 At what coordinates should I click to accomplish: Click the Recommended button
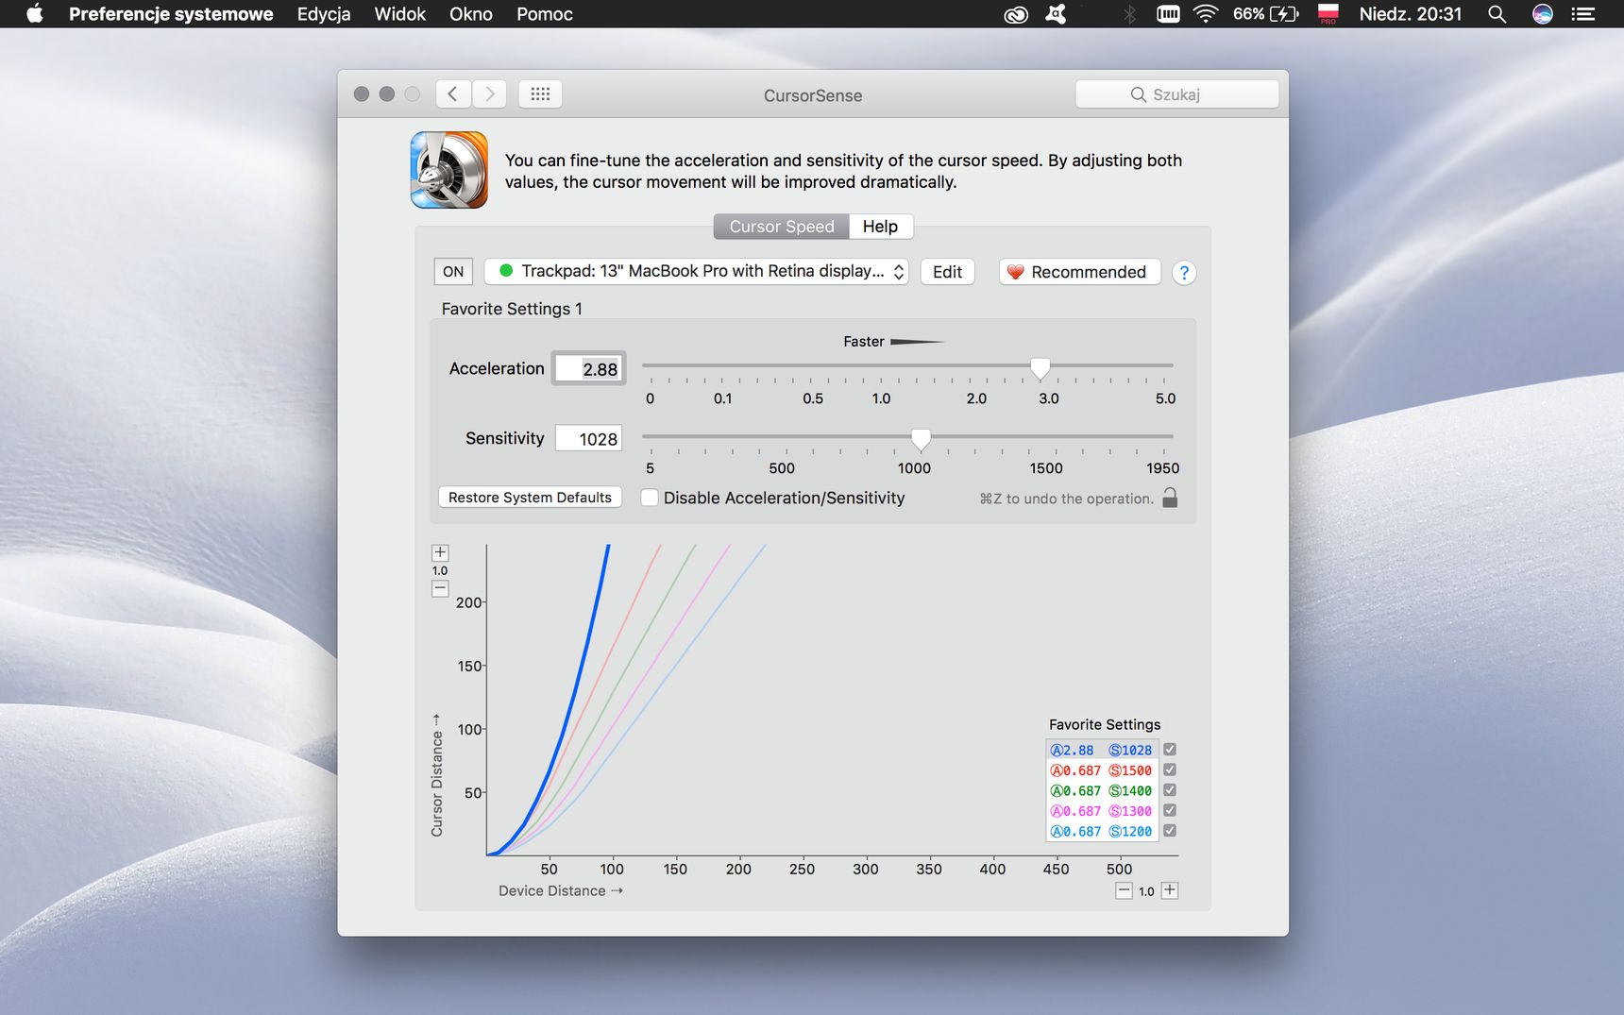tap(1079, 272)
